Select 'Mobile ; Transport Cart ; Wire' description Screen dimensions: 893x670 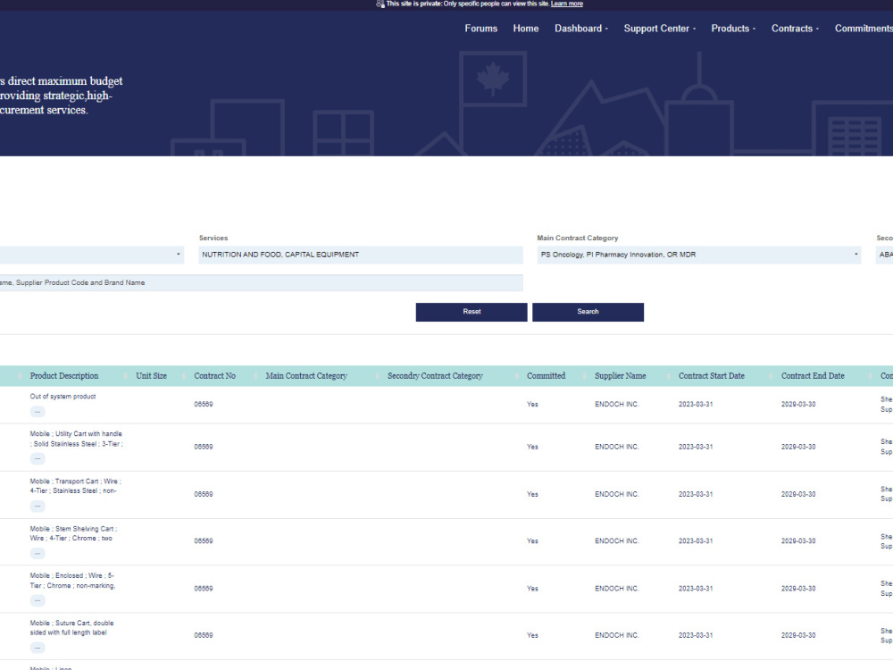coord(75,486)
